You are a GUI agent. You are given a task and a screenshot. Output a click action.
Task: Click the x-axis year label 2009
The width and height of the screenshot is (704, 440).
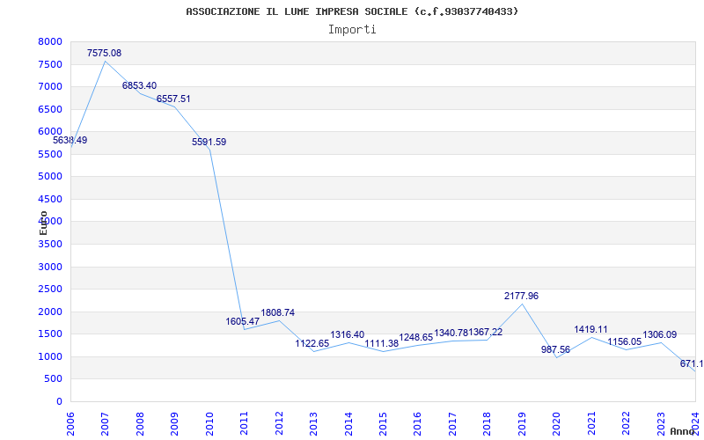174,424
